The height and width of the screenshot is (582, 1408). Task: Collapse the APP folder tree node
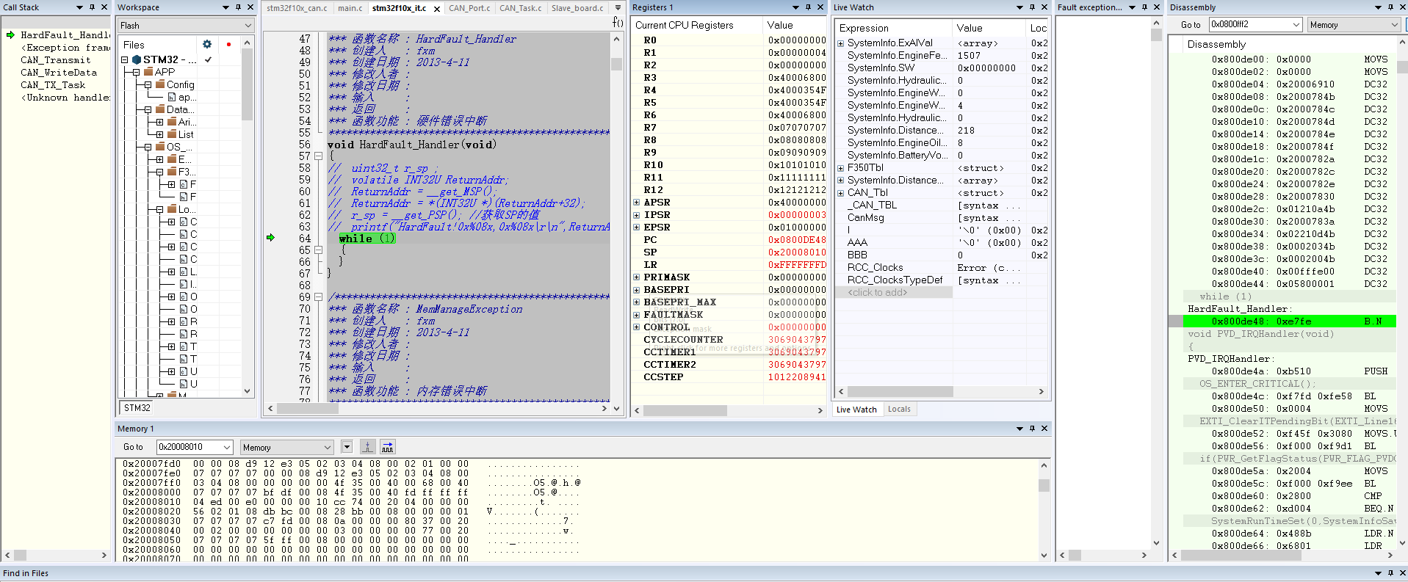pyautogui.click(x=137, y=72)
